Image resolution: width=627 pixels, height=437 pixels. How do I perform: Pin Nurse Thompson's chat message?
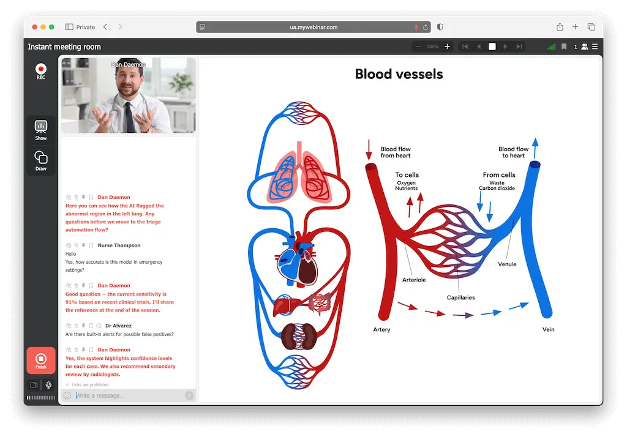[83, 245]
